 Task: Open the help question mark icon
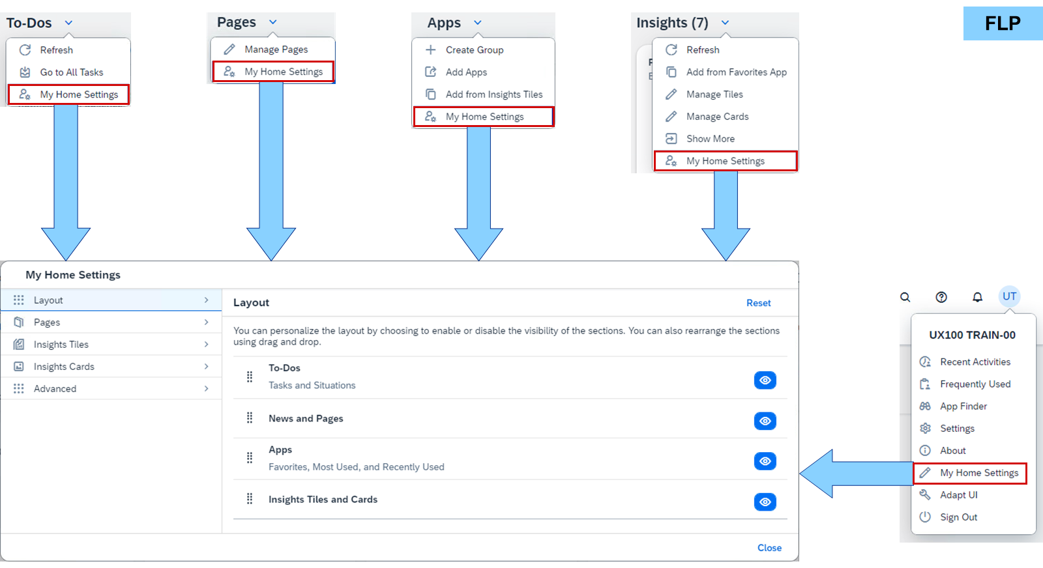941,297
